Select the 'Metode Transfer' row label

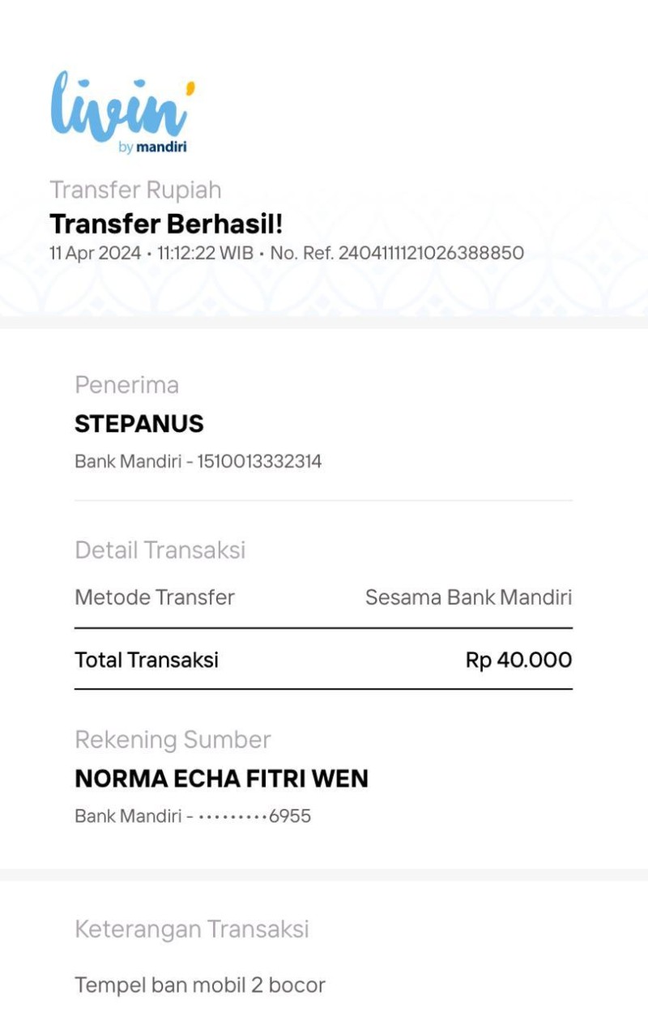[x=155, y=598]
